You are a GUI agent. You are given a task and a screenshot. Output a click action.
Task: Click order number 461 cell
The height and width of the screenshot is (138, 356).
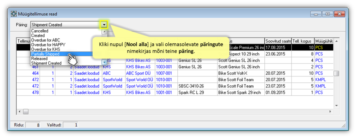pos(28,67)
